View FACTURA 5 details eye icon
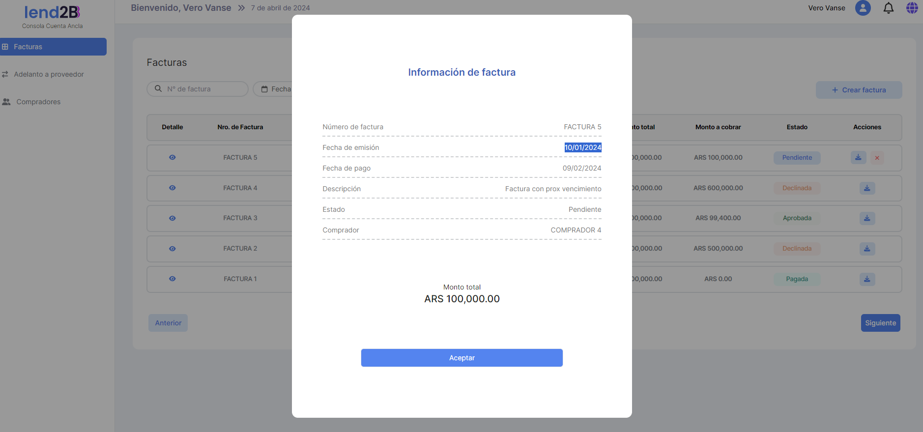923x432 pixels. pyautogui.click(x=173, y=158)
